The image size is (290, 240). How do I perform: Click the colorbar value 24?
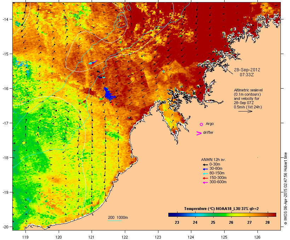point(195,222)
